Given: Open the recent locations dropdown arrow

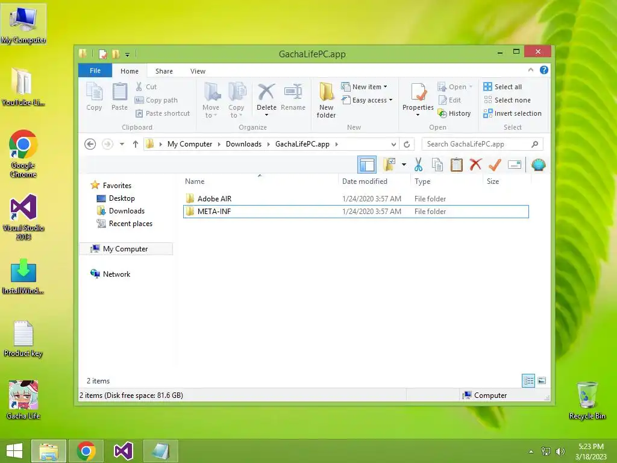Looking at the screenshot, I should [122, 144].
